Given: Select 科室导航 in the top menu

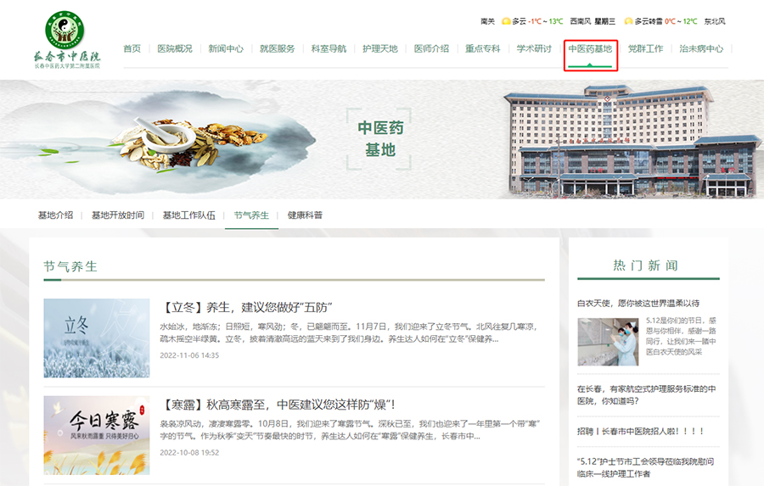Looking at the screenshot, I should click(329, 49).
